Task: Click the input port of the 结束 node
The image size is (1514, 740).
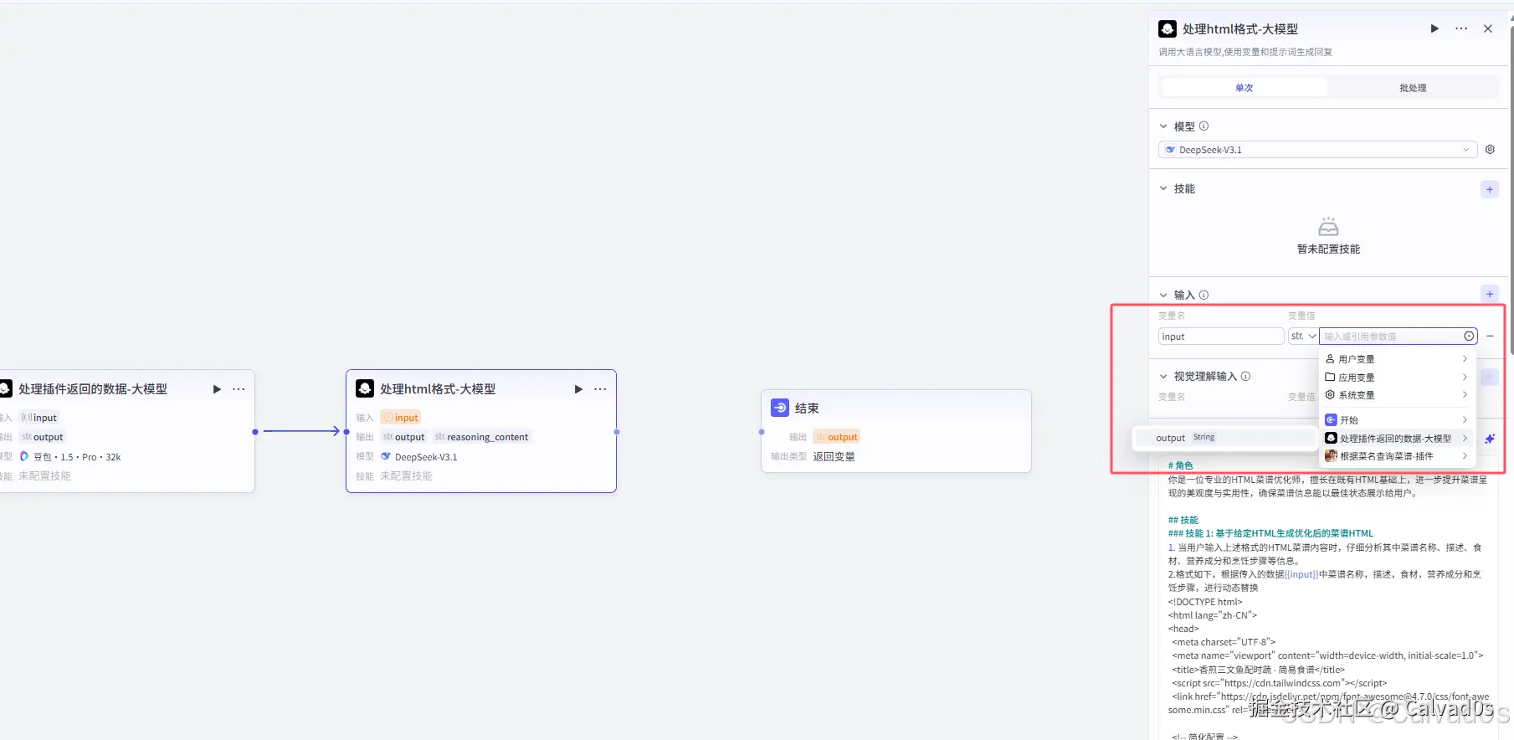Action: [x=762, y=432]
